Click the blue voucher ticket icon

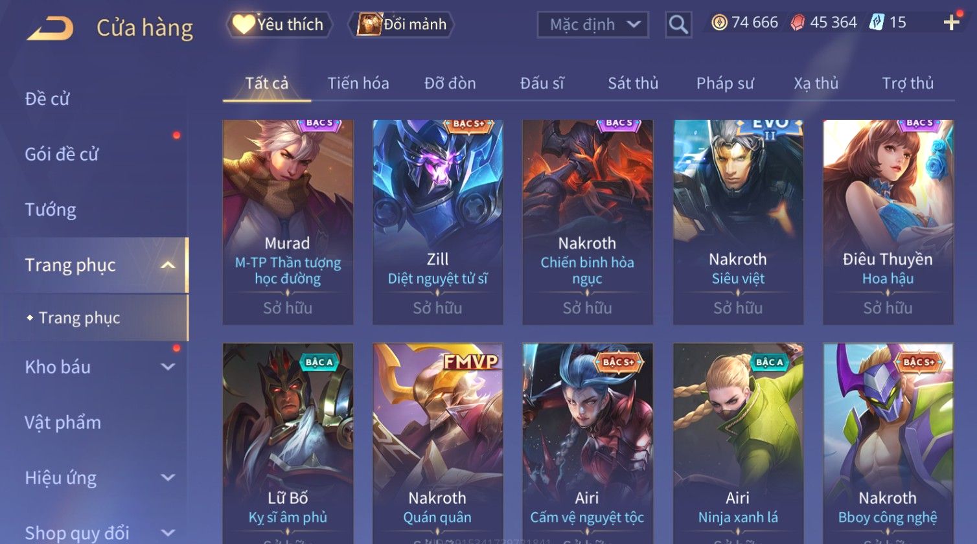coord(877,23)
